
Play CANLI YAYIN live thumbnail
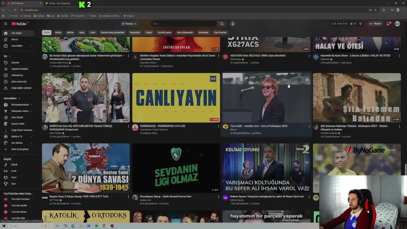click(176, 98)
